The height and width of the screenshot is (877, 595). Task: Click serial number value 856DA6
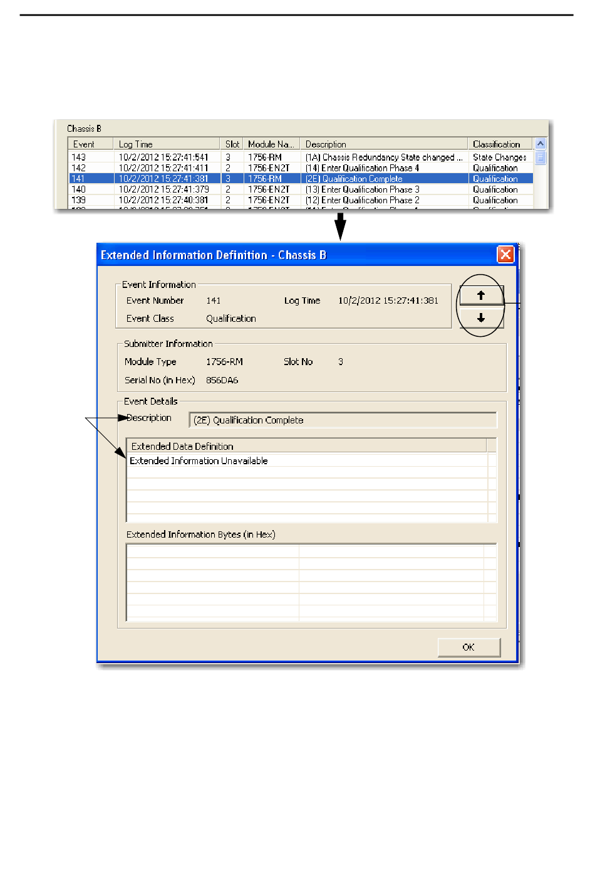222,380
